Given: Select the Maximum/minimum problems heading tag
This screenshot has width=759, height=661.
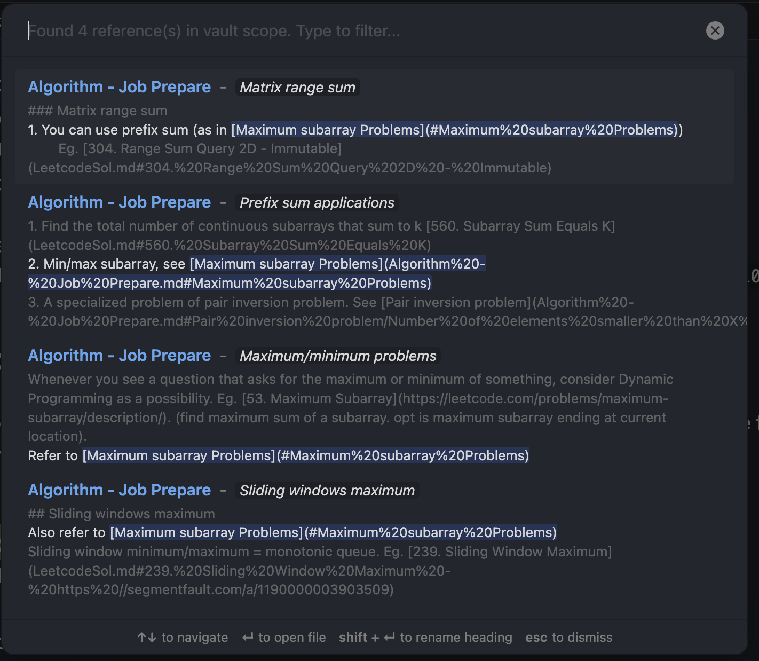Looking at the screenshot, I should [338, 356].
